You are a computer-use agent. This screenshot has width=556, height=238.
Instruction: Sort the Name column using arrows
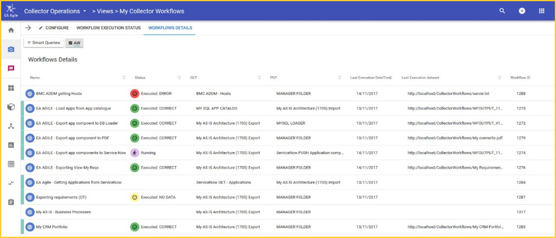tap(124, 78)
